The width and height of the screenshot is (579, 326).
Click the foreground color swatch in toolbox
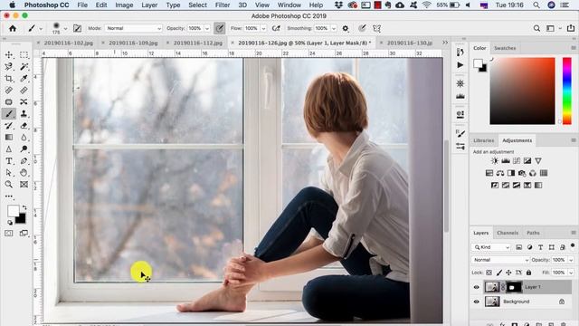click(x=14, y=211)
